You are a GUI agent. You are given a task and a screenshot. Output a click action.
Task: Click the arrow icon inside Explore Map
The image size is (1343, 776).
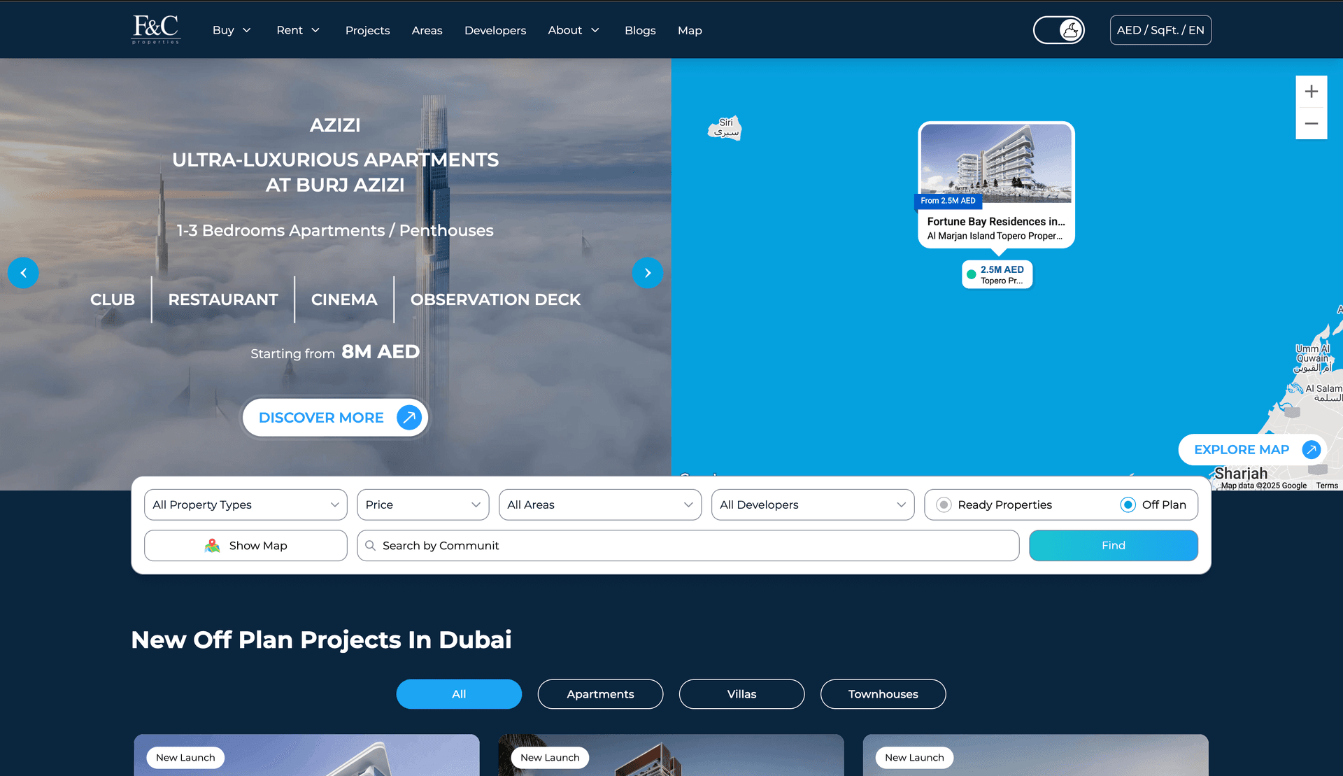[x=1311, y=450]
